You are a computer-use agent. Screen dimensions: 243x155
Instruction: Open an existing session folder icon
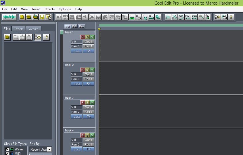[29, 17]
